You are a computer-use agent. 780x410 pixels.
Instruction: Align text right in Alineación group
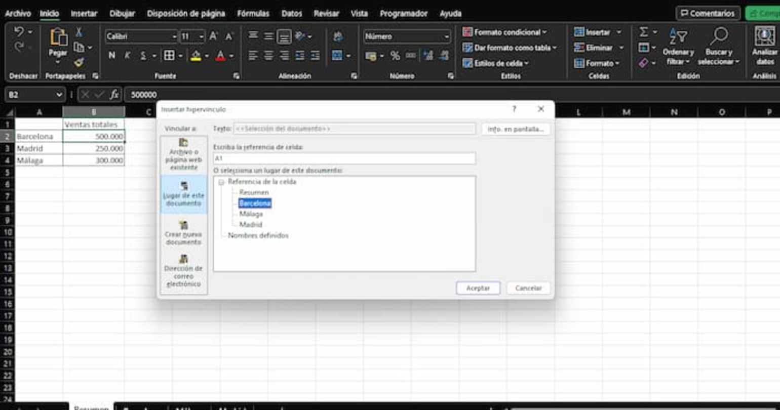(284, 56)
